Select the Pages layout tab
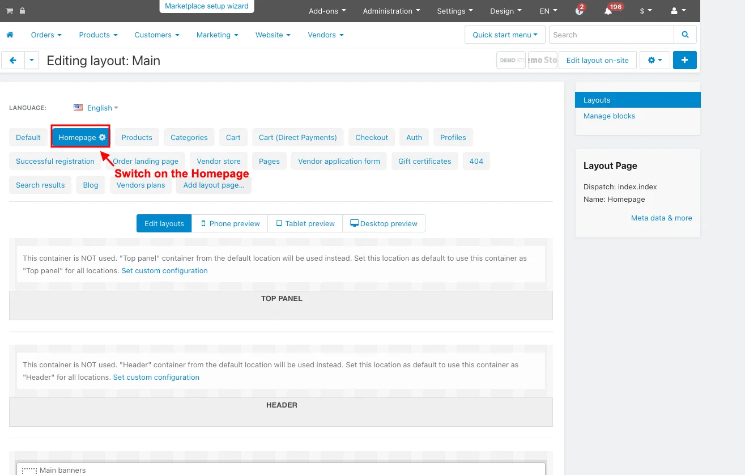 269,161
